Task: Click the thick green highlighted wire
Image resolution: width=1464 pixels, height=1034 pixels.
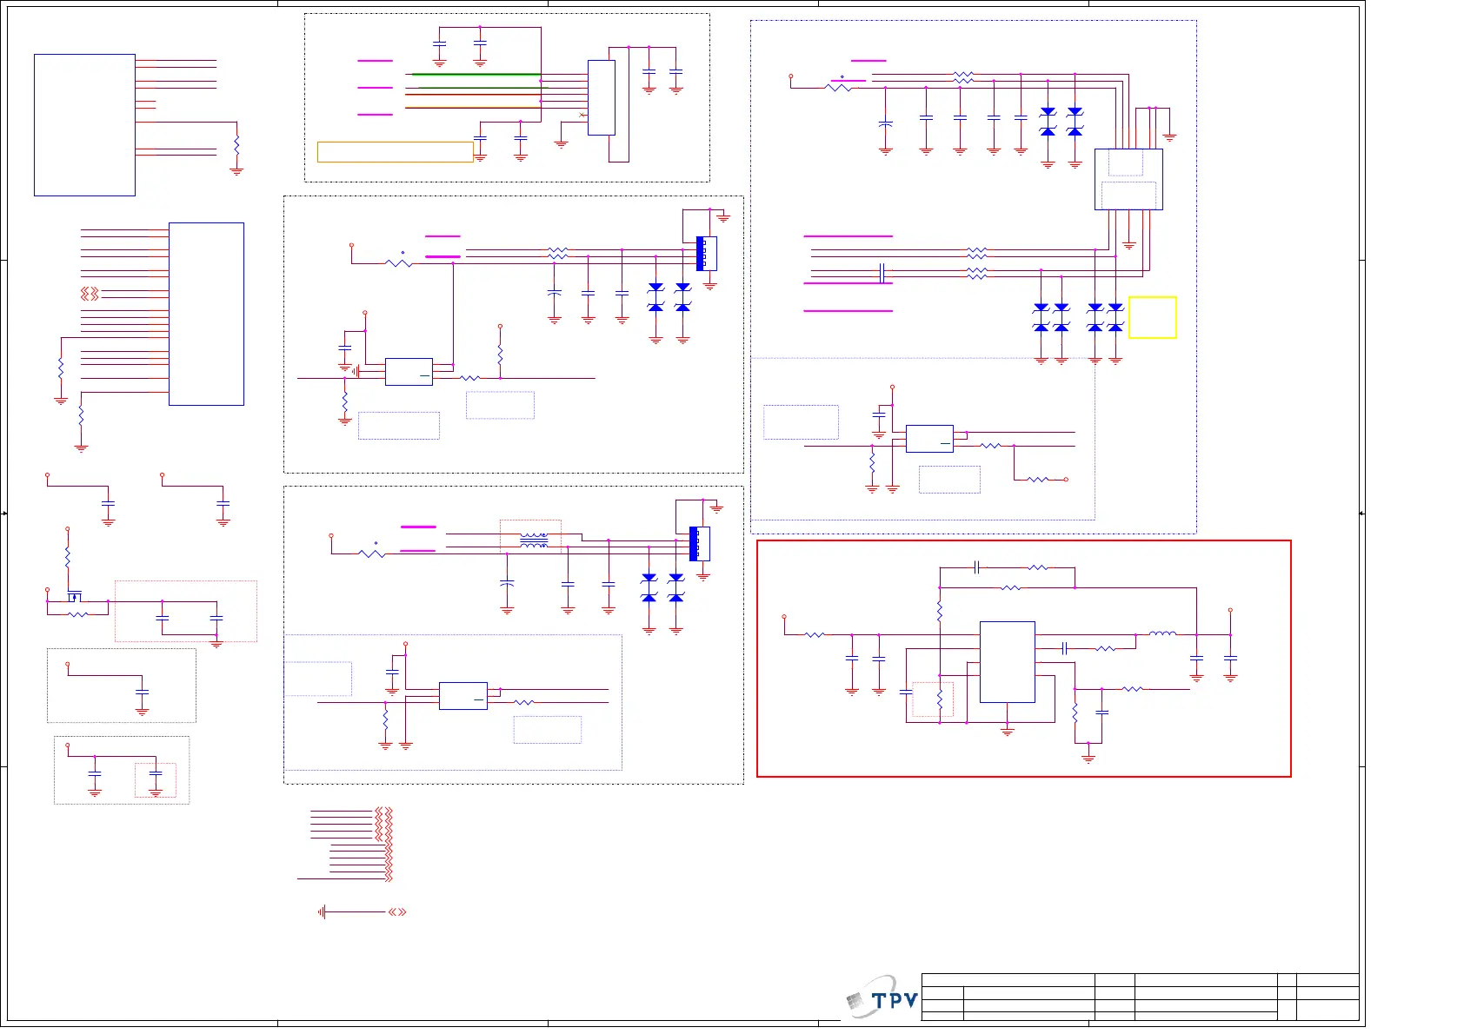Action: coord(475,75)
